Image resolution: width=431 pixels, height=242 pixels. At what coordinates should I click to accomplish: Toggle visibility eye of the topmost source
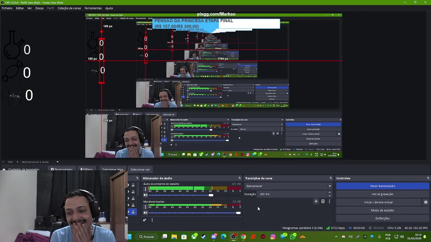point(128,185)
